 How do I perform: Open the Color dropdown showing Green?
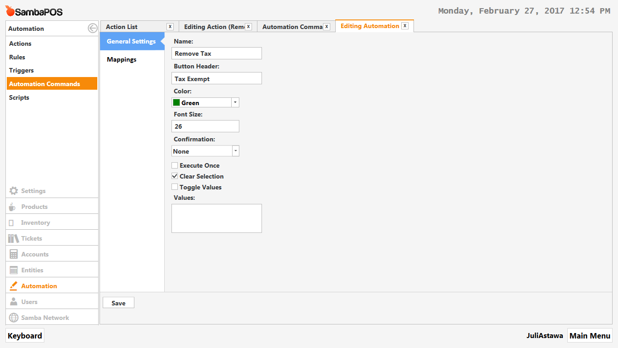[x=235, y=103]
